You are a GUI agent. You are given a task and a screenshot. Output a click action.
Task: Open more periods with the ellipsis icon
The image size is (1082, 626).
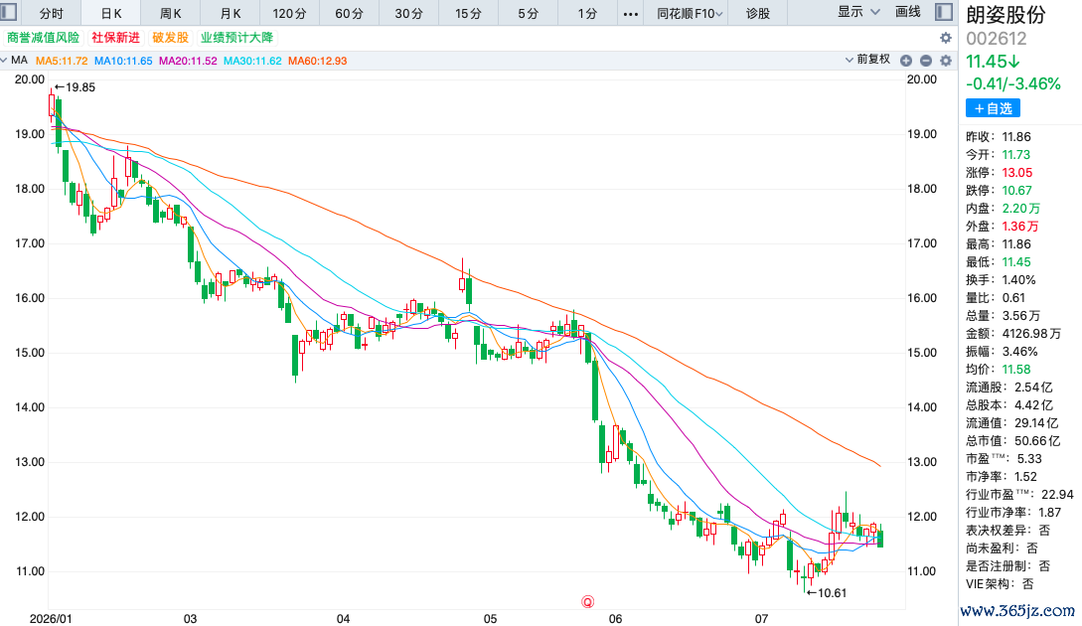[x=631, y=14]
